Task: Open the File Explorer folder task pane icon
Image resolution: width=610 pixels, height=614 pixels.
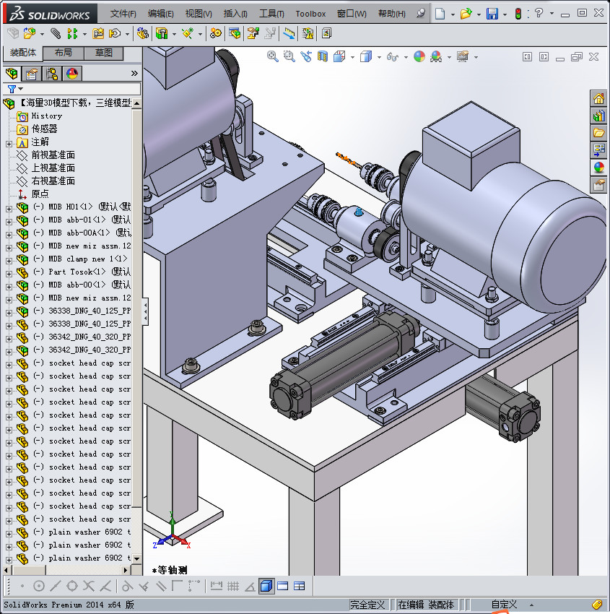Action: (x=598, y=133)
